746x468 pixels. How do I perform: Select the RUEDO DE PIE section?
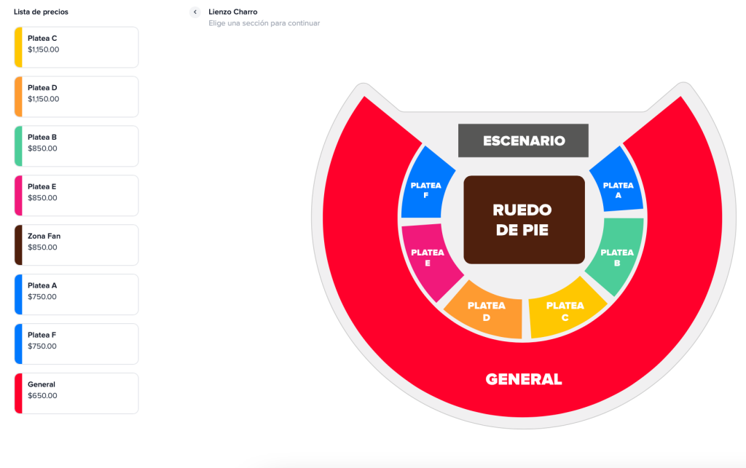[x=523, y=220]
